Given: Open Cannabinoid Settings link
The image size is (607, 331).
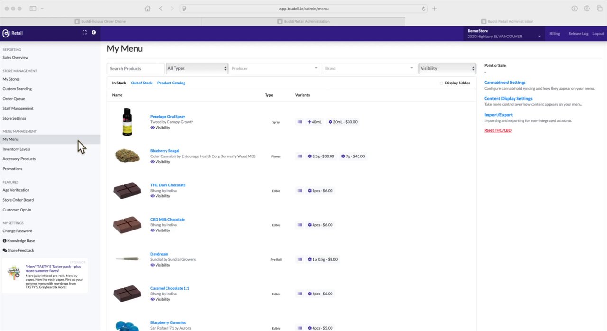Looking at the screenshot, I should click(x=505, y=83).
